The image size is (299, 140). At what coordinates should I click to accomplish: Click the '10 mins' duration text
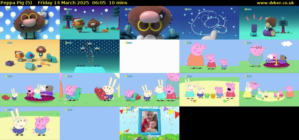click(118, 3)
